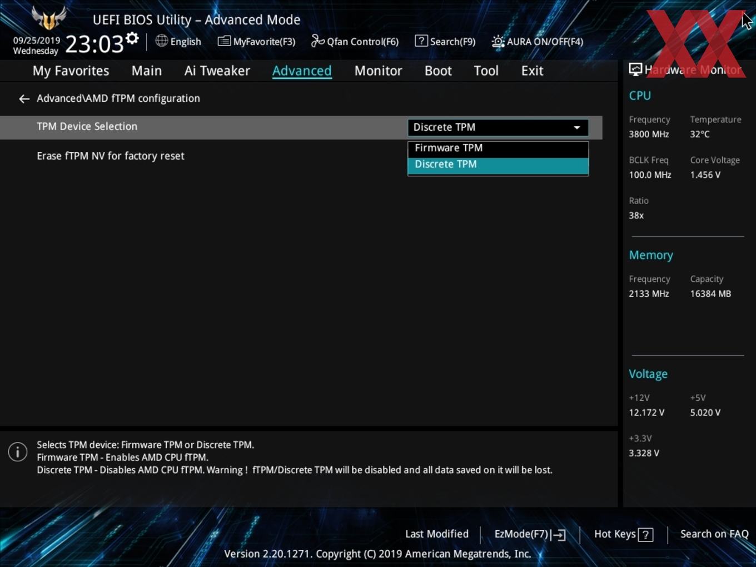Viewport: 756px width, 567px height.
Task: Click the Voltage heading
Action: 648,374
